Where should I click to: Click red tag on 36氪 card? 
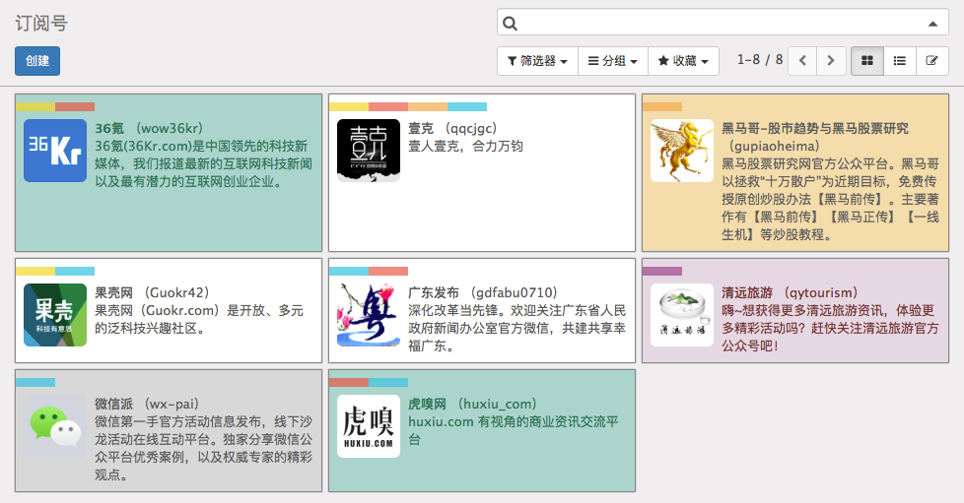75,107
